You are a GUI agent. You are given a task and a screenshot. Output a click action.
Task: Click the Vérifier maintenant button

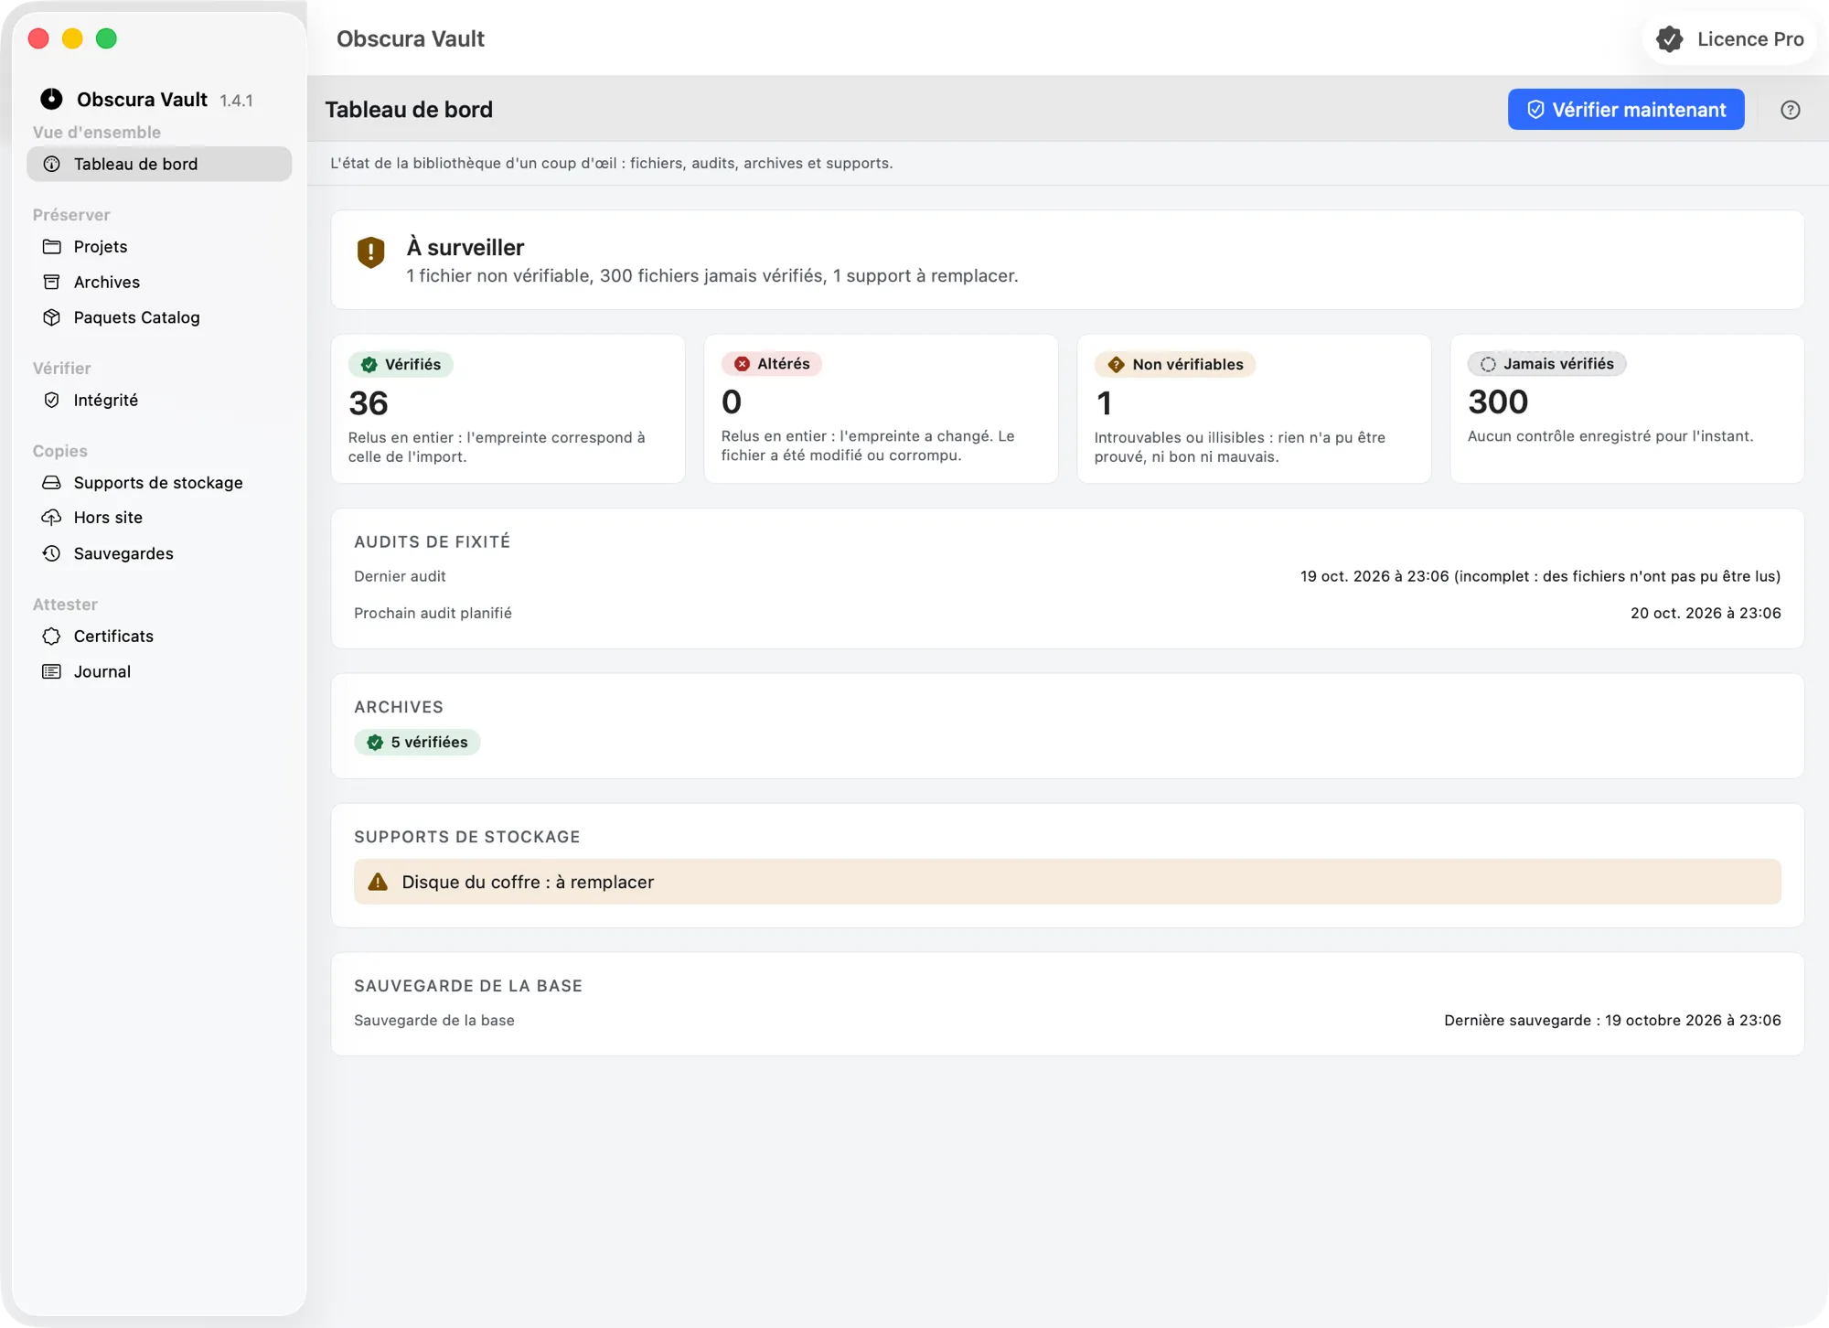coord(1626,110)
